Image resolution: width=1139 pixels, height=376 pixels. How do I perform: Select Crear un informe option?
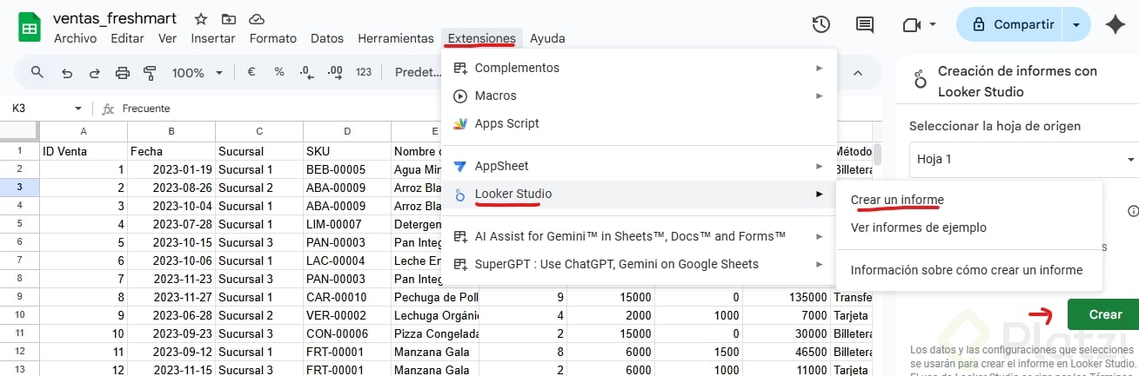tap(897, 200)
